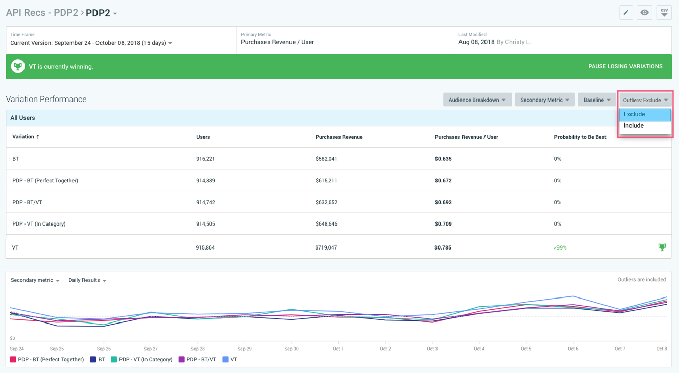The width and height of the screenshot is (679, 373).
Task: Click the $719,047 purchases revenue value
Action: (x=326, y=248)
